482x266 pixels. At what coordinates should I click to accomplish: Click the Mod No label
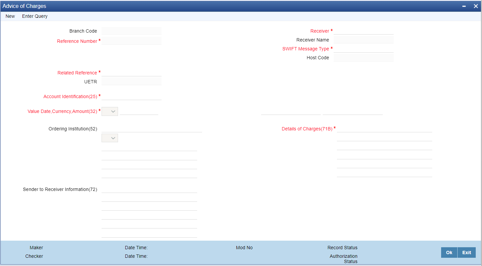point(244,248)
